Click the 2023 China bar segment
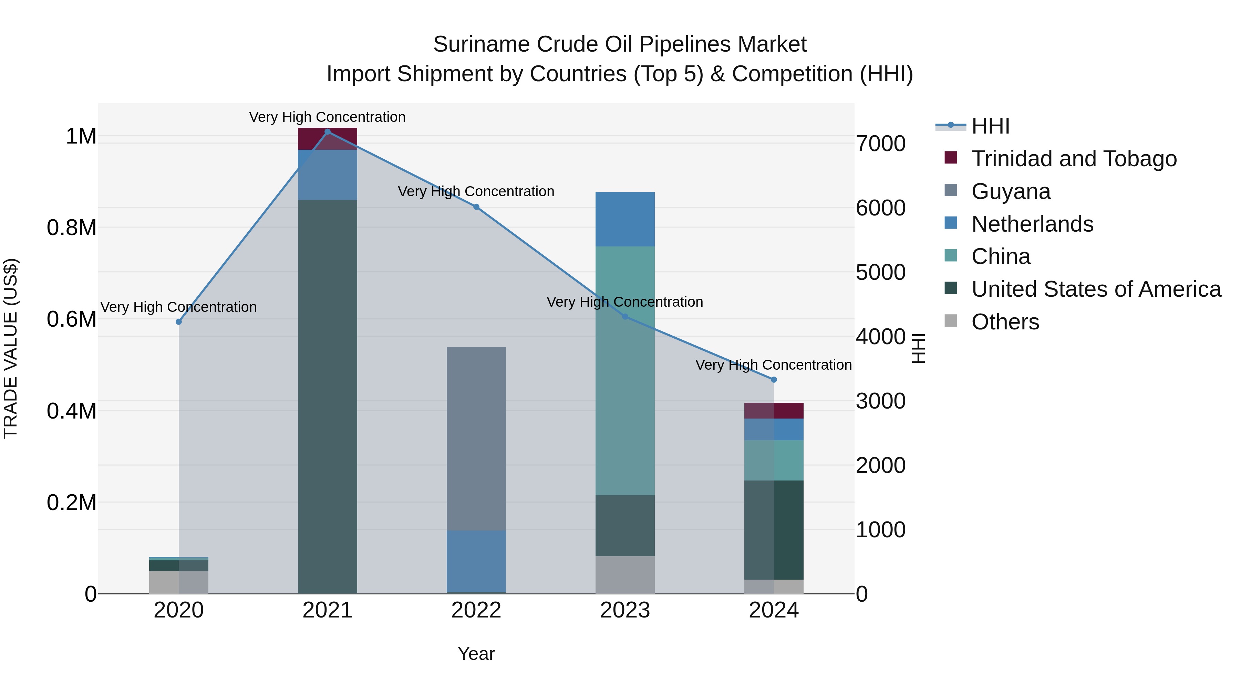Screen dimensions: 1240x697 tap(625, 371)
